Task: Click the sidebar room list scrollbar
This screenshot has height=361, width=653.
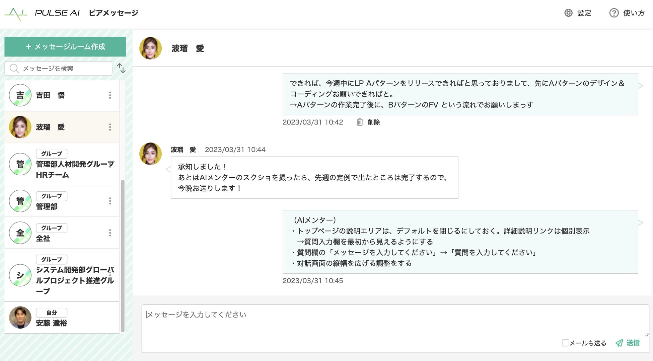Action: click(x=123, y=254)
